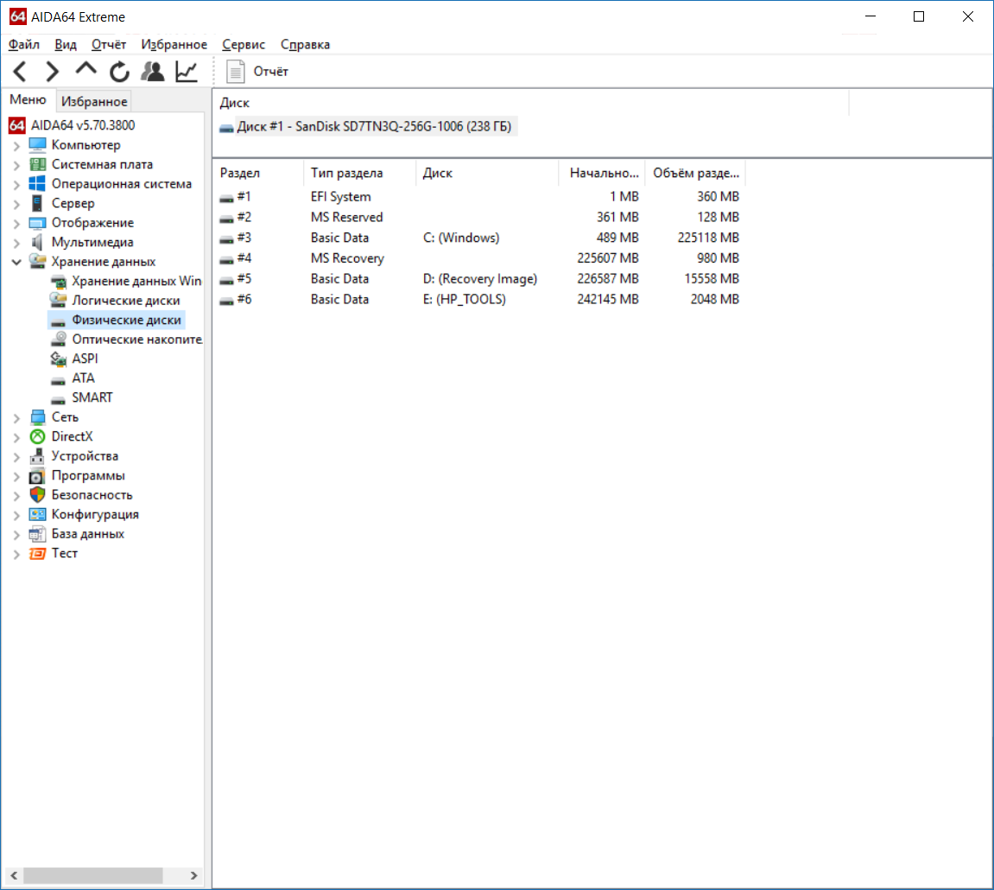Refresh the current page with the reload icon

click(119, 72)
